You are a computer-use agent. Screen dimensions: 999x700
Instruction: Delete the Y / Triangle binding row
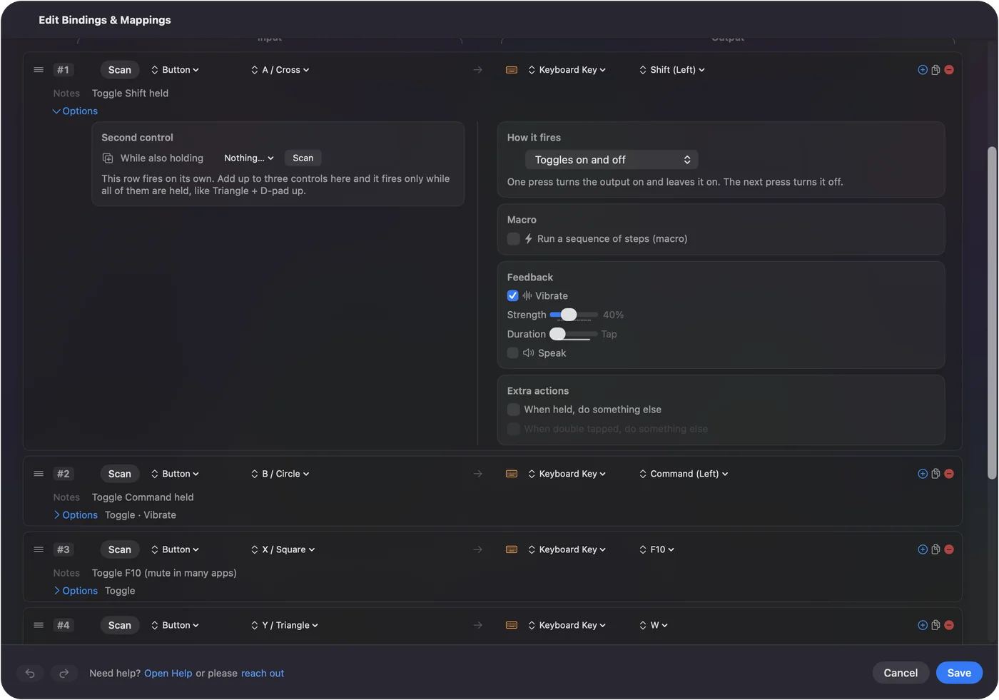pos(949,625)
